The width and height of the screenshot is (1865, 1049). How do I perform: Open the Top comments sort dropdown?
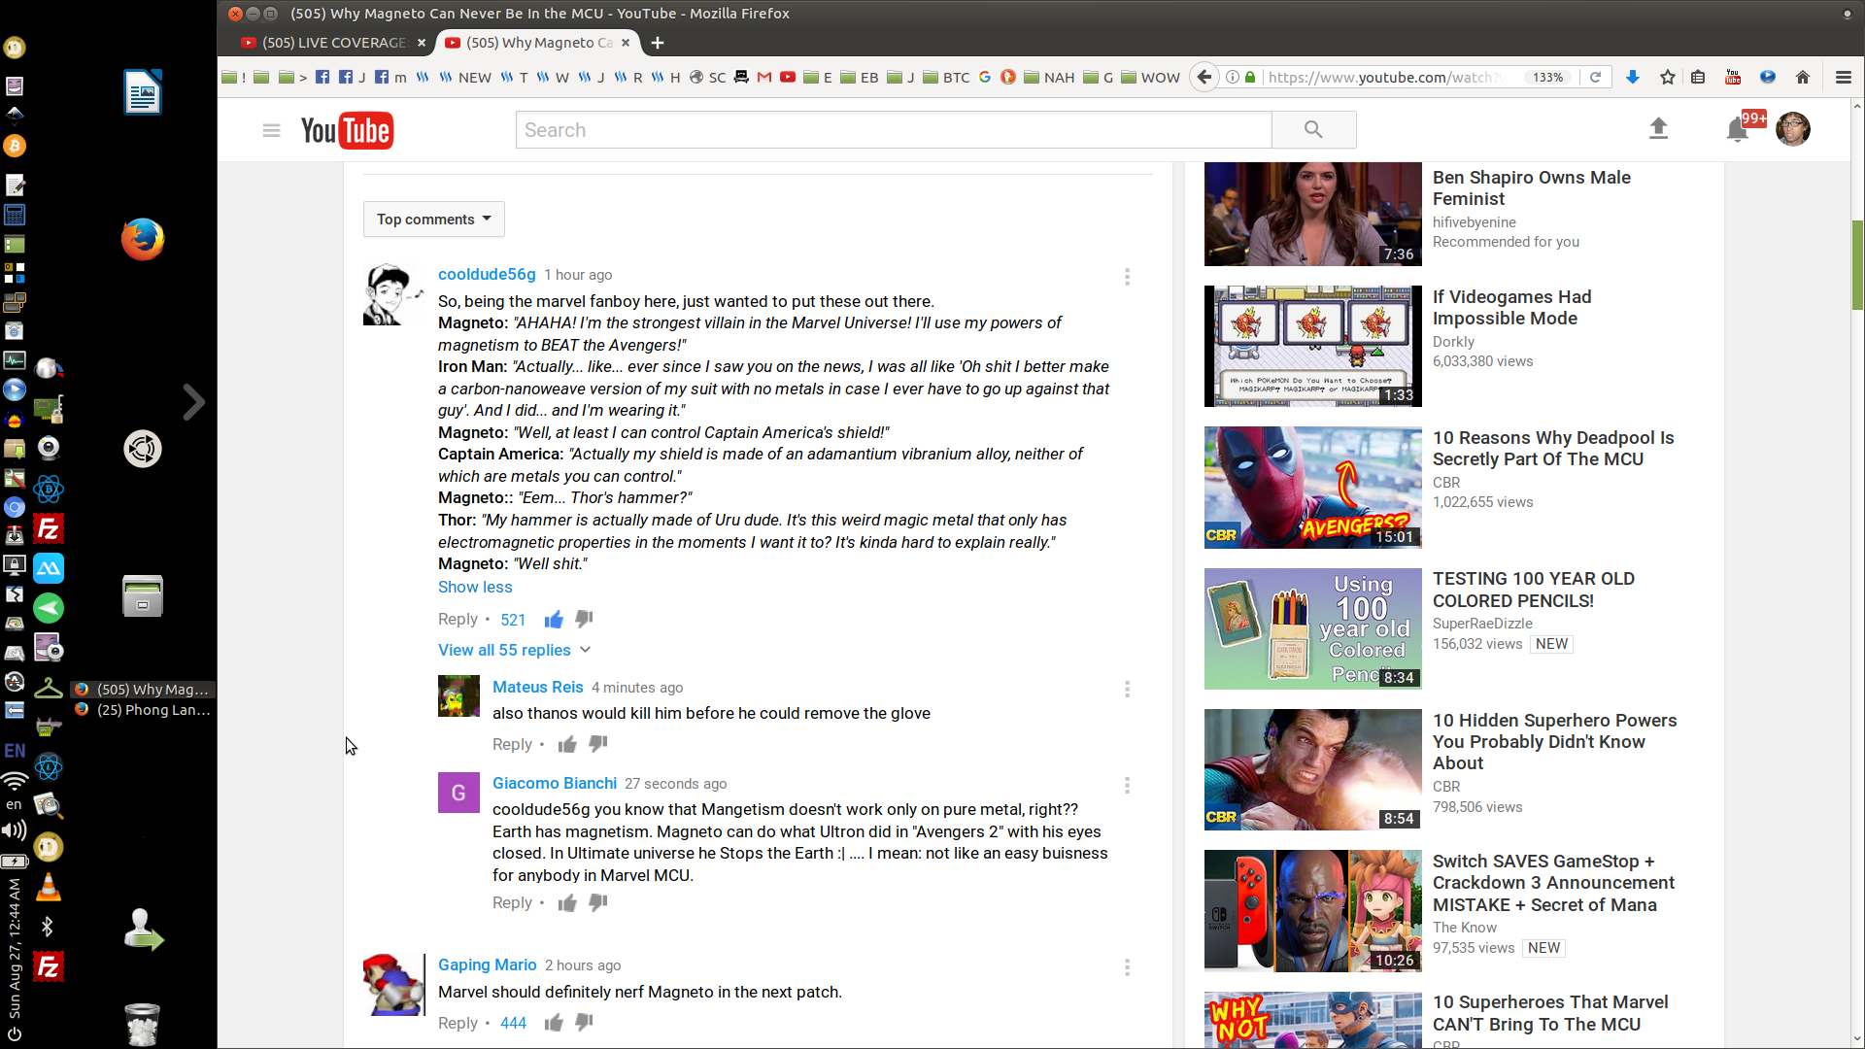tap(433, 220)
